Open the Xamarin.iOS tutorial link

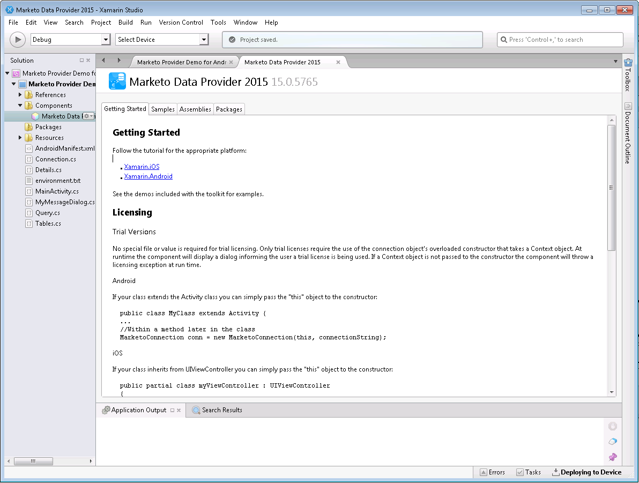click(142, 166)
